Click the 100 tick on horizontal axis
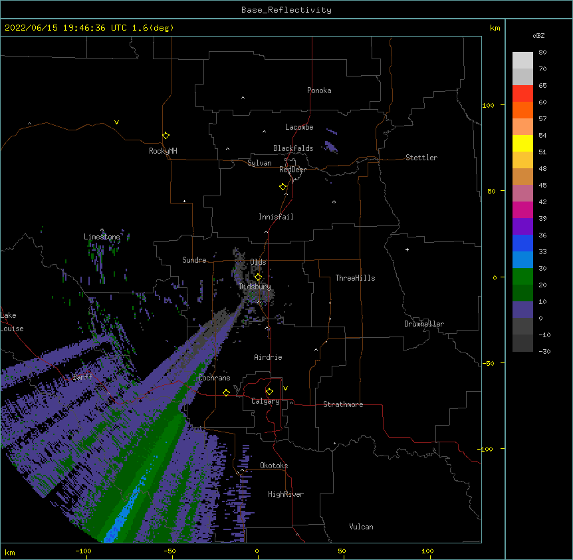This screenshot has width=573, height=560. click(x=427, y=551)
